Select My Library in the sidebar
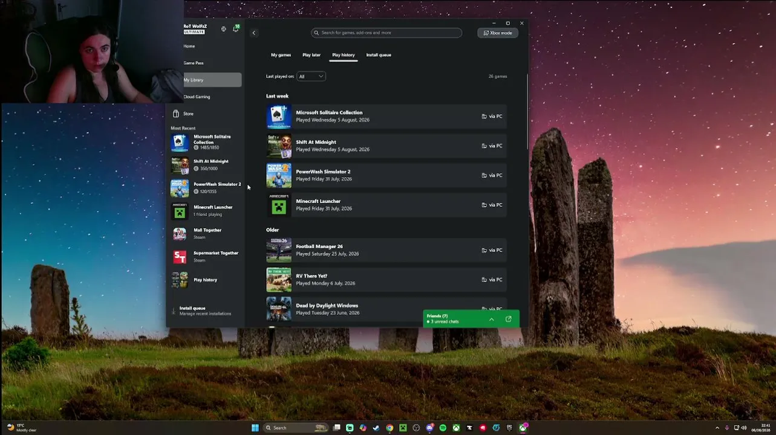The width and height of the screenshot is (776, 435). pos(212,80)
